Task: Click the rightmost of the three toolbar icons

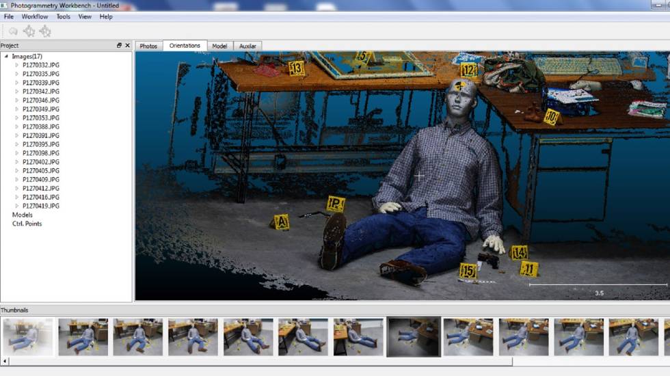Action: click(45, 31)
